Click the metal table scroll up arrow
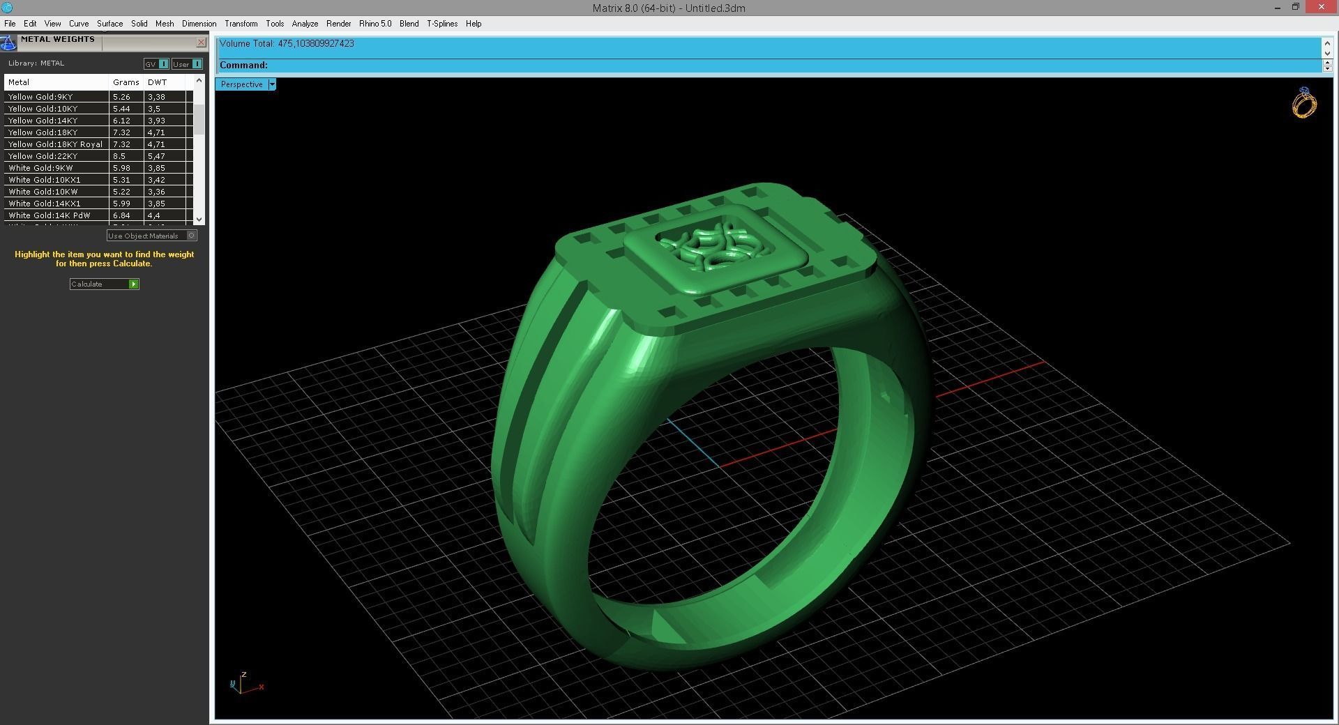The image size is (1339, 725). (199, 80)
